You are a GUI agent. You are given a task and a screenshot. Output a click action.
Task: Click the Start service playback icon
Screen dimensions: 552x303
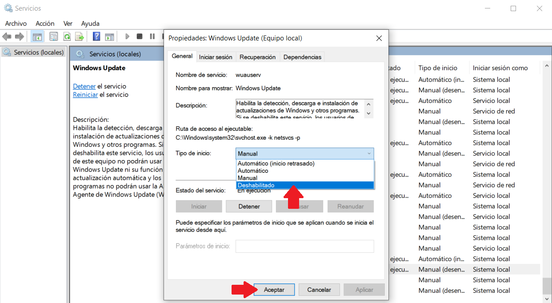(127, 36)
